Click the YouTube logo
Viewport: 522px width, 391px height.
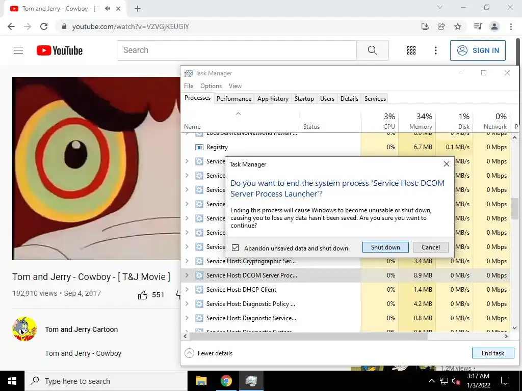[x=60, y=50]
